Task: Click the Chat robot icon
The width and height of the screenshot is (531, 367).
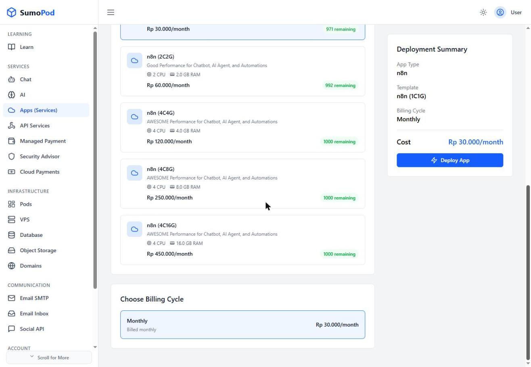Action: pyautogui.click(x=12, y=79)
